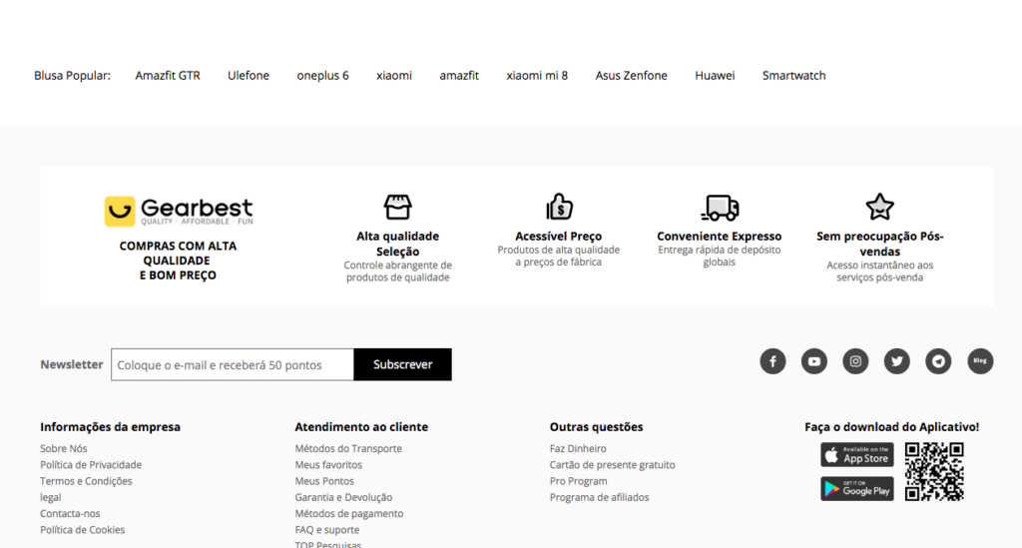The height and width of the screenshot is (548, 1022).
Task: Click the Outras questões heading
Action: (596, 427)
